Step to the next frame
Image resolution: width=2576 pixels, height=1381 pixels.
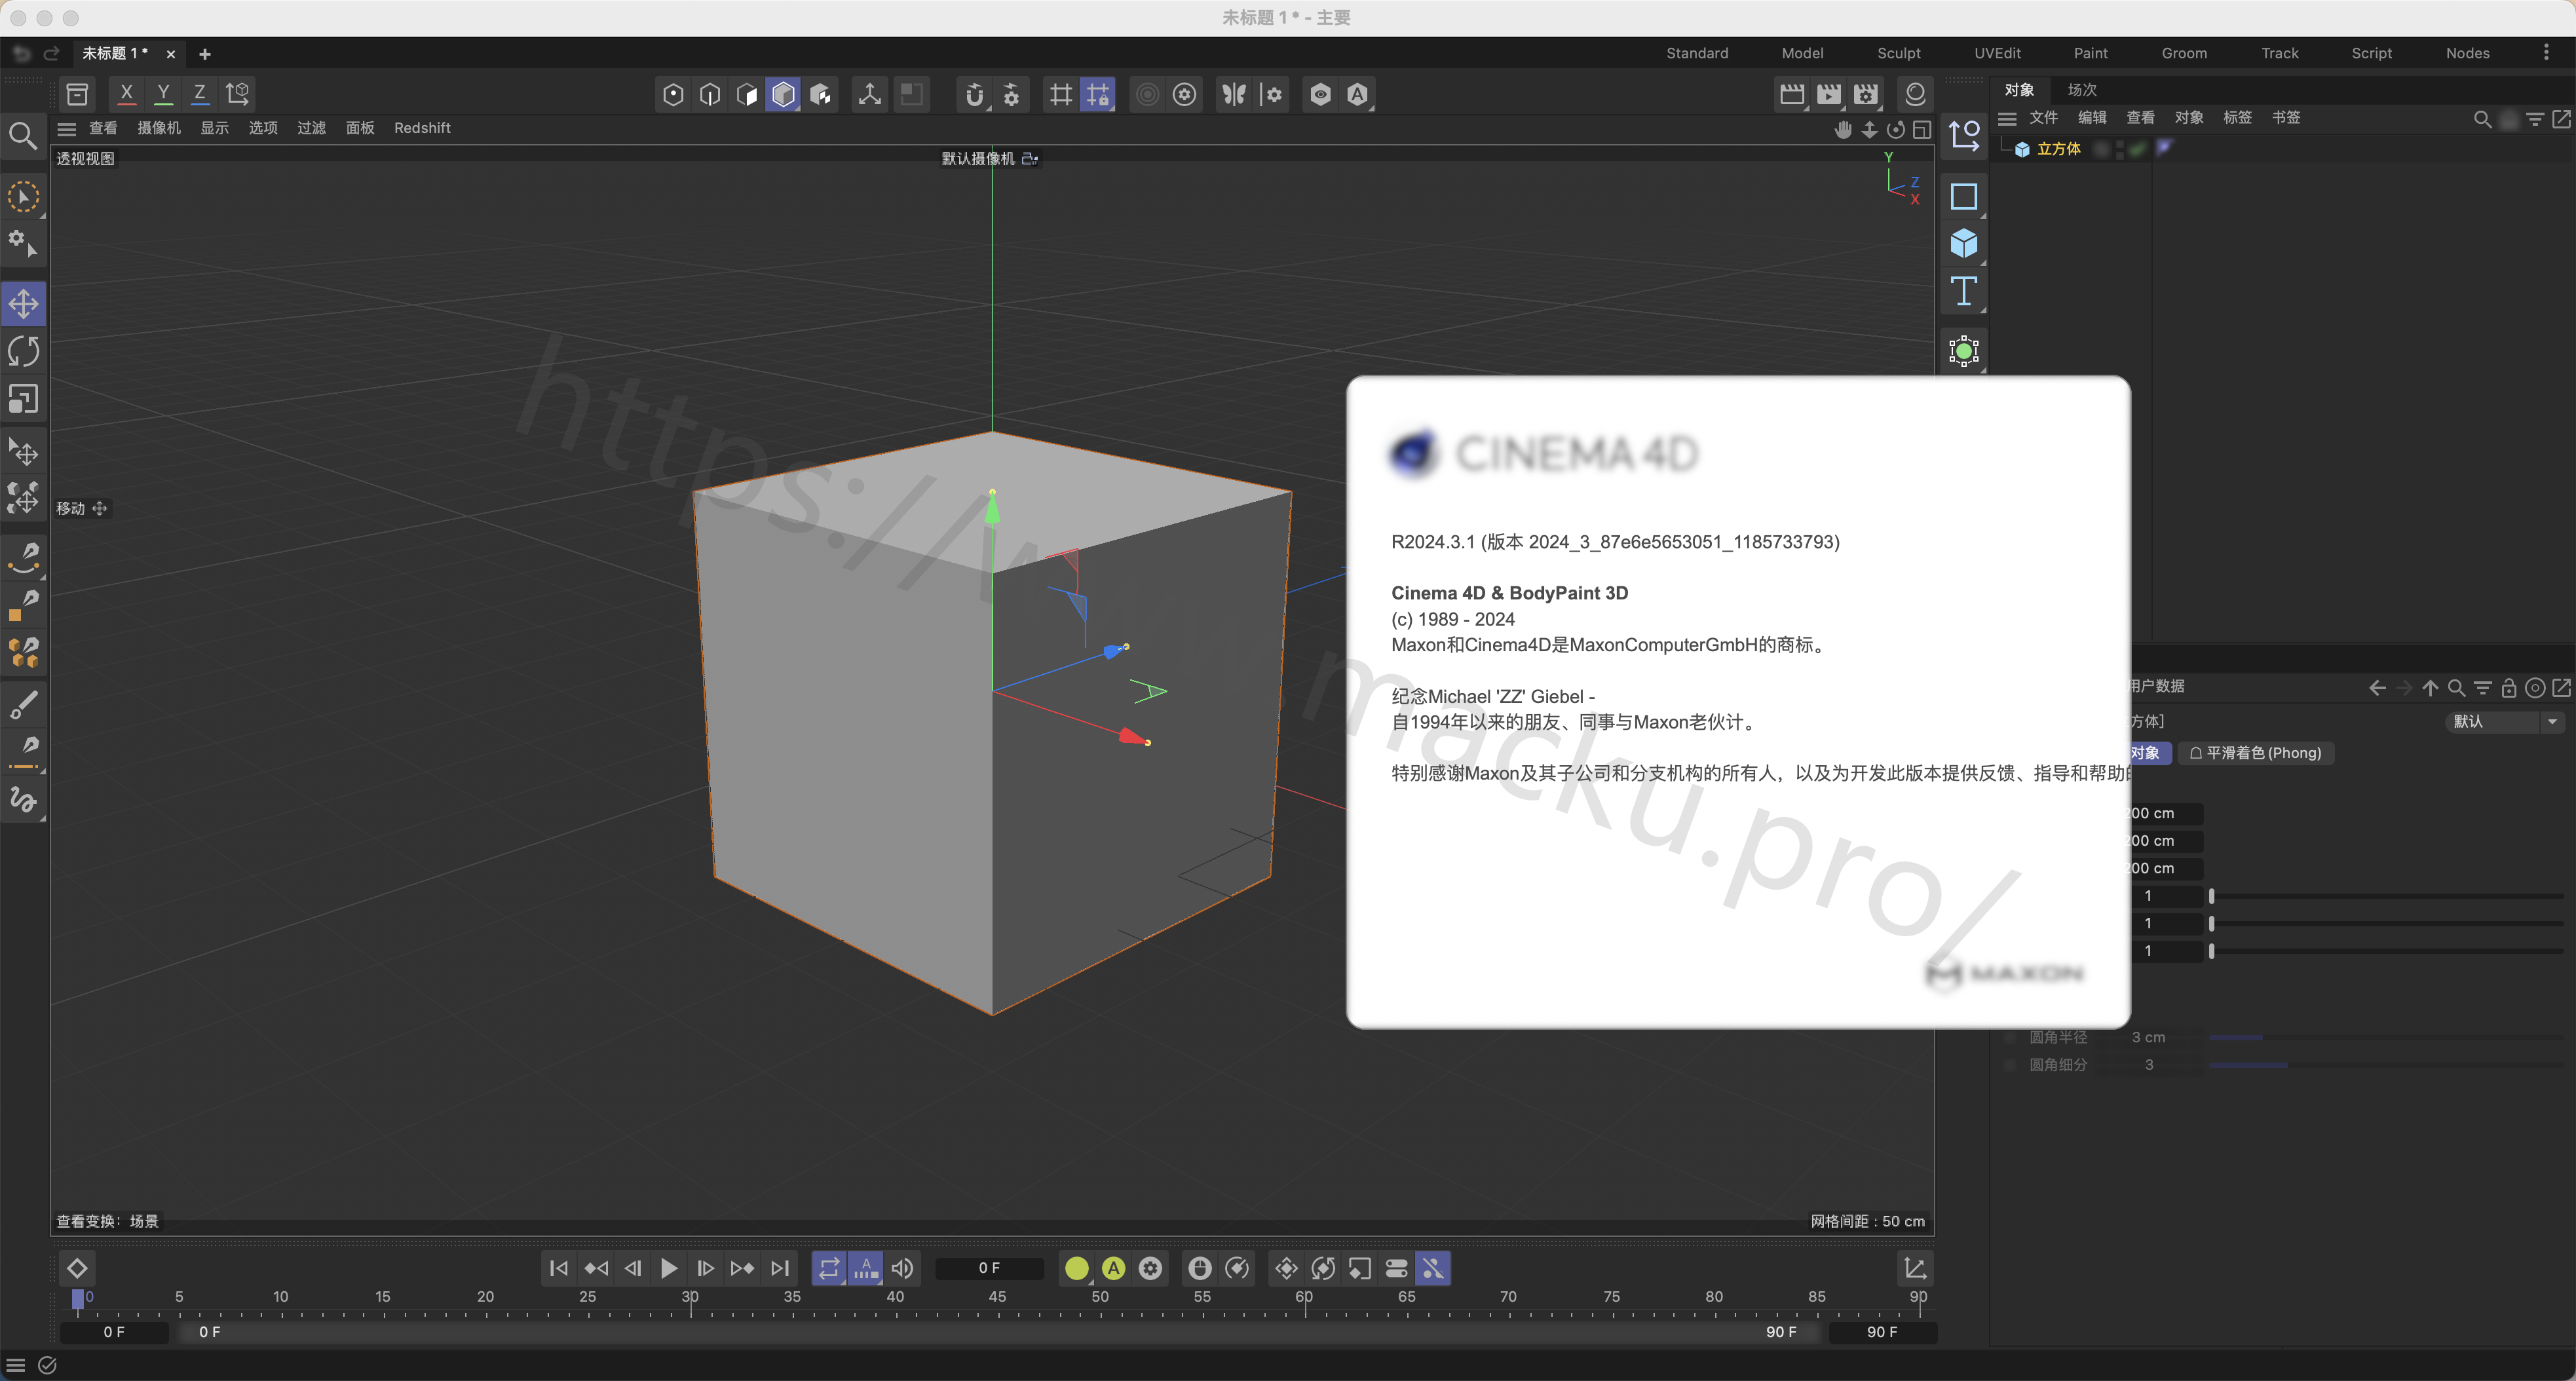click(706, 1268)
